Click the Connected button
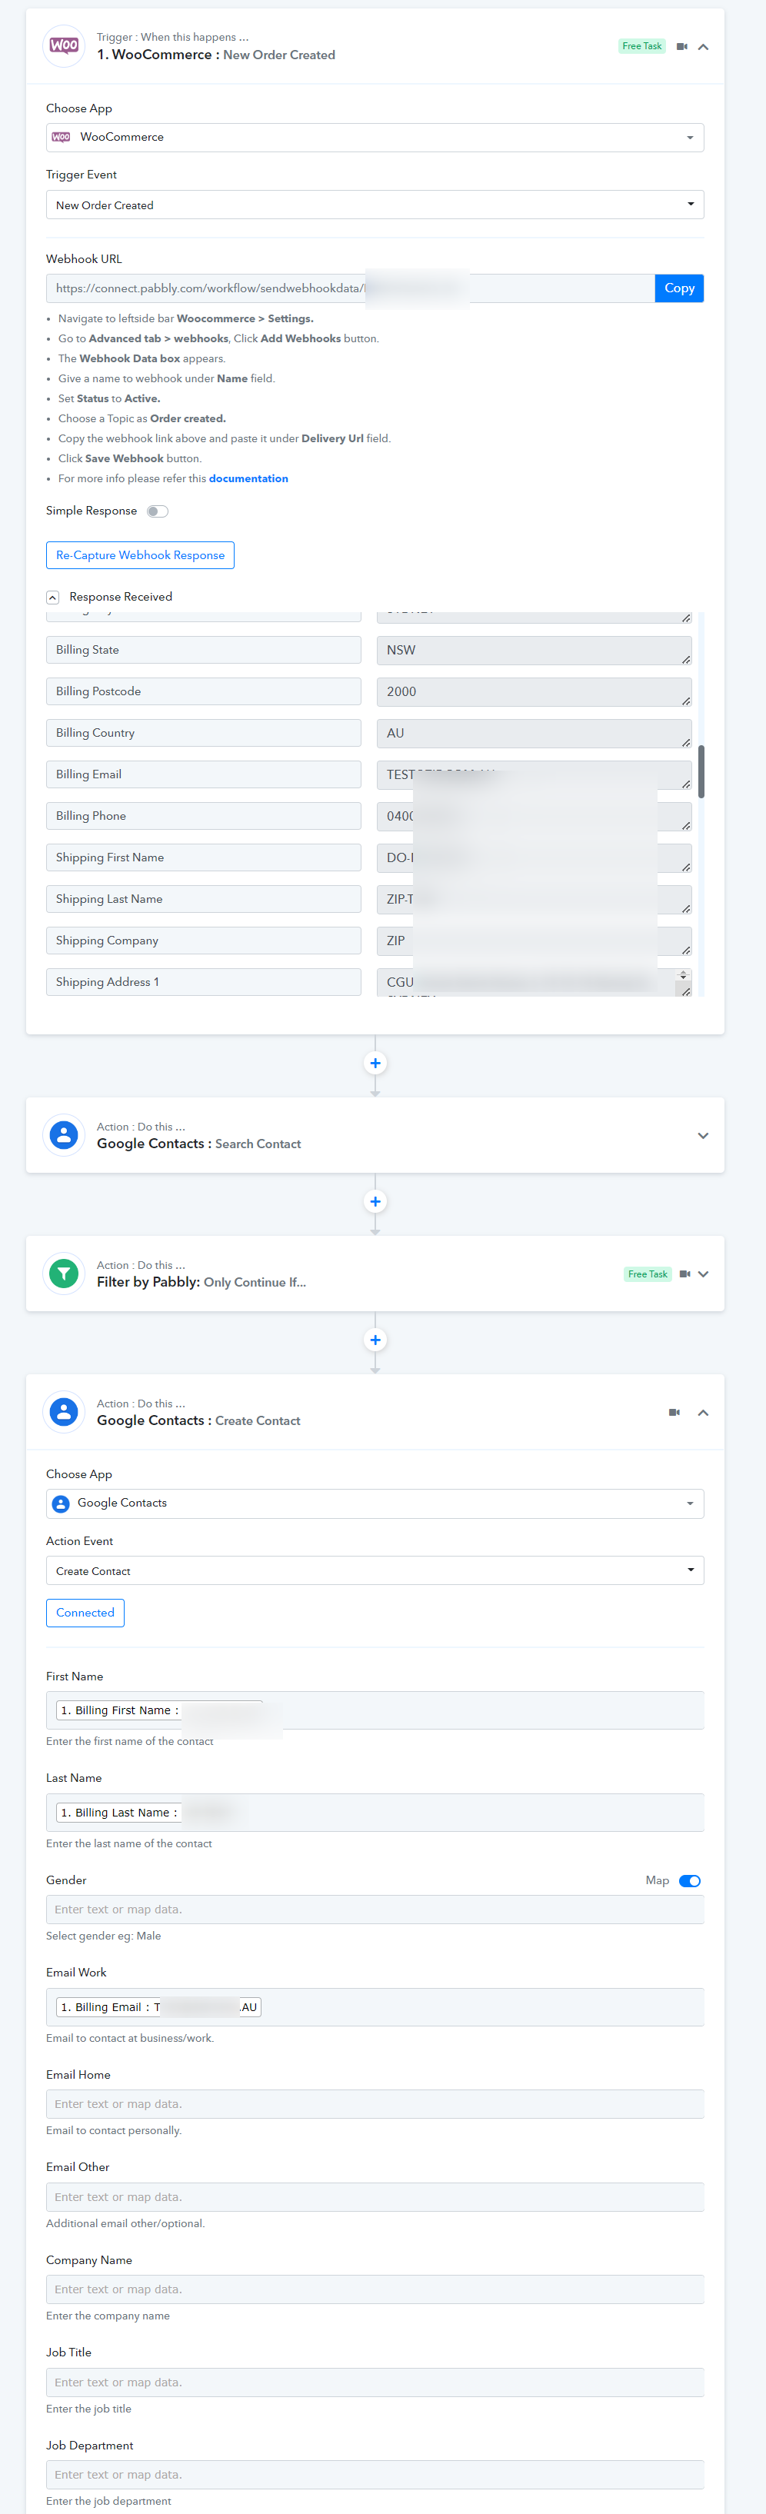766x2514 pixels. 85,1613
